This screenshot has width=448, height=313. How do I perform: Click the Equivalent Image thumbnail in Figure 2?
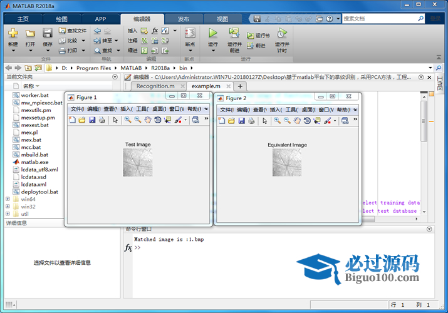click(x=287, y=162)
